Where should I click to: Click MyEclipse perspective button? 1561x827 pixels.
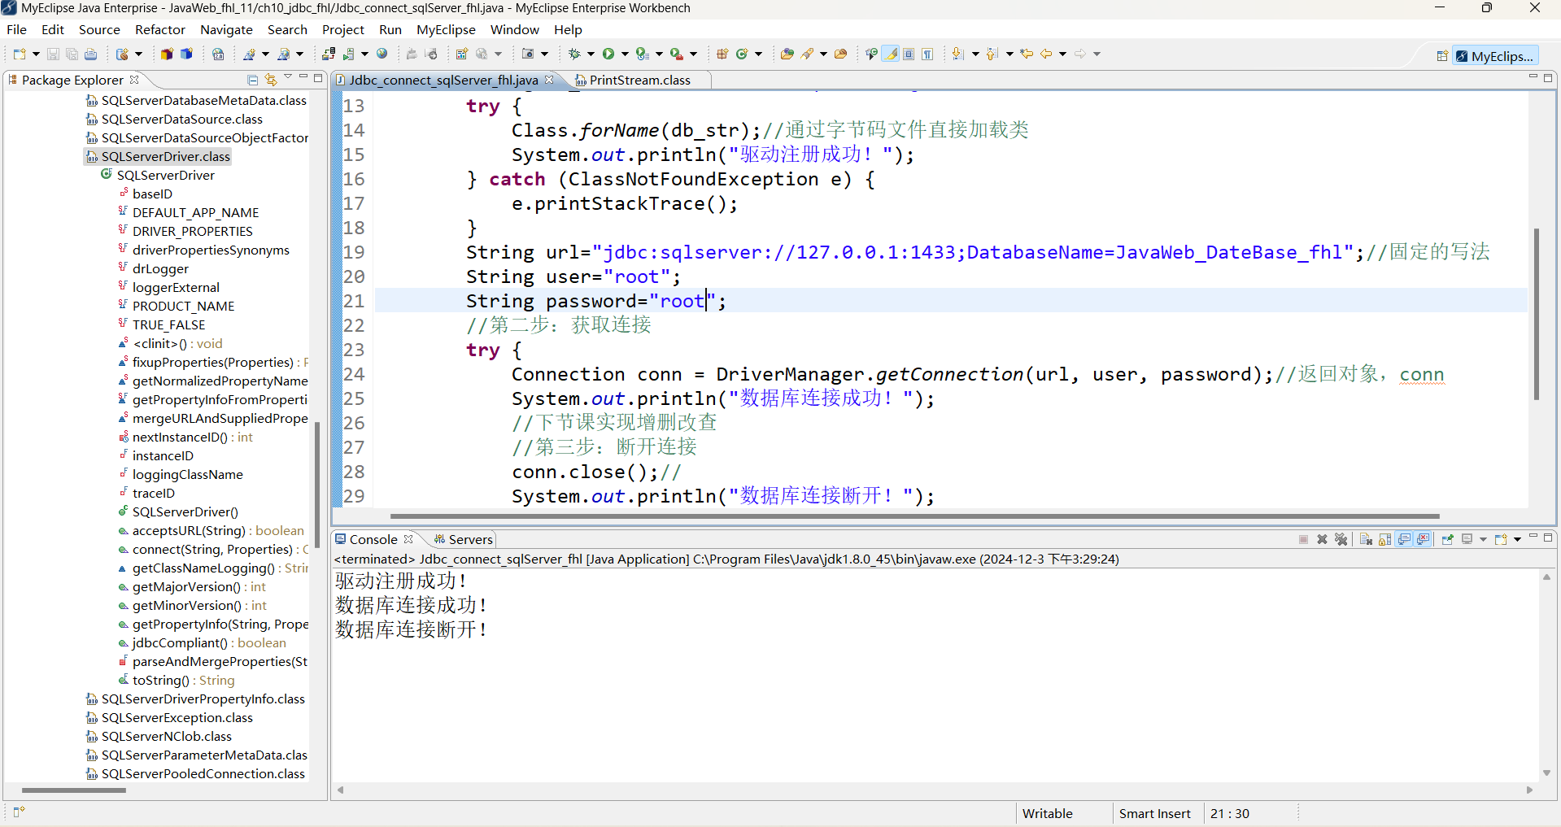pyautogui.click(x=1495, y=56)
